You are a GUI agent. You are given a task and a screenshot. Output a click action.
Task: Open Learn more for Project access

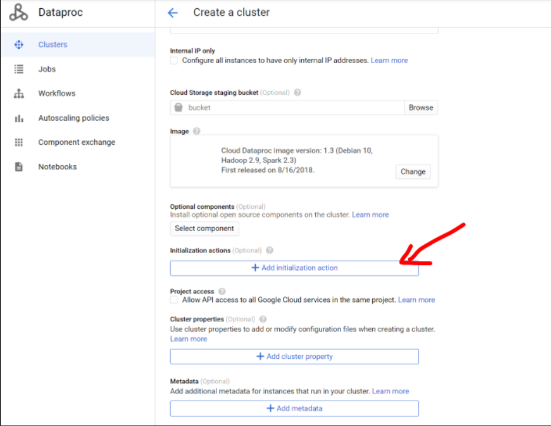(416, 300)
